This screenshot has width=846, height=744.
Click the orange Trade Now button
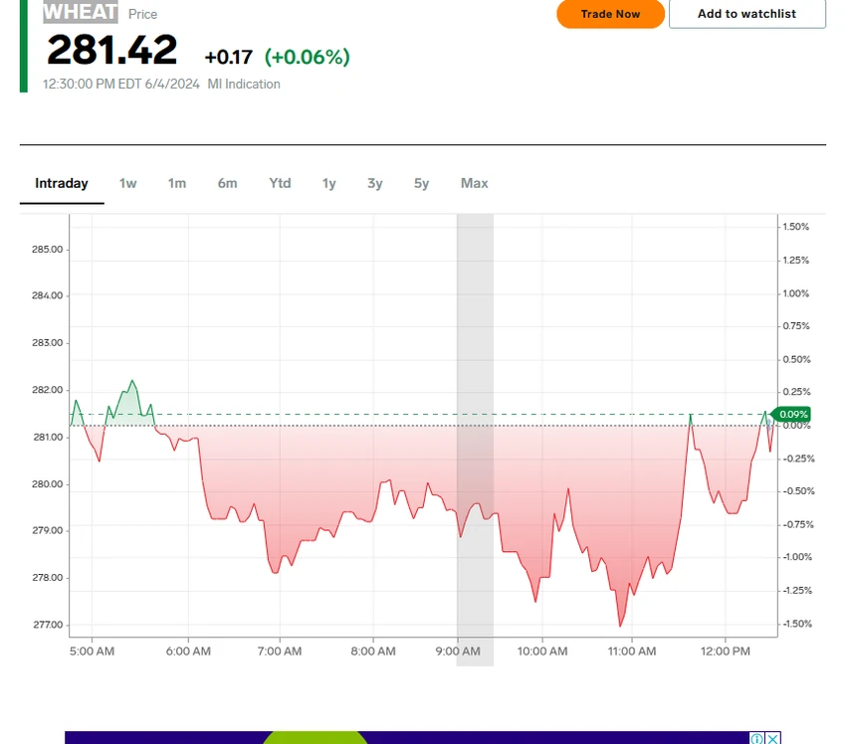[610, 14]
